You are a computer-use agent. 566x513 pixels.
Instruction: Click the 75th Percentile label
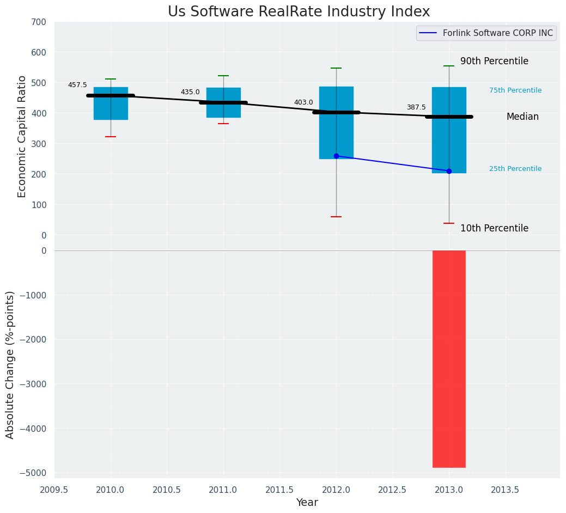[515, 90]
